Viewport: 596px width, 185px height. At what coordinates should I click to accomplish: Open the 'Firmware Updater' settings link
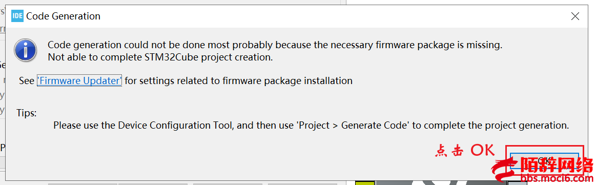pos(79,80)
